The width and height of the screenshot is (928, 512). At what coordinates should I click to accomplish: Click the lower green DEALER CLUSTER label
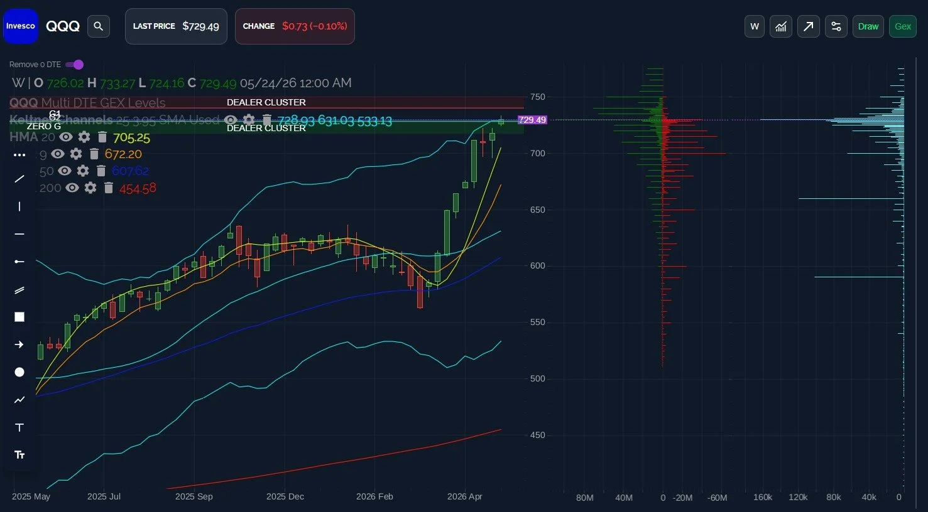click(266, 128)
